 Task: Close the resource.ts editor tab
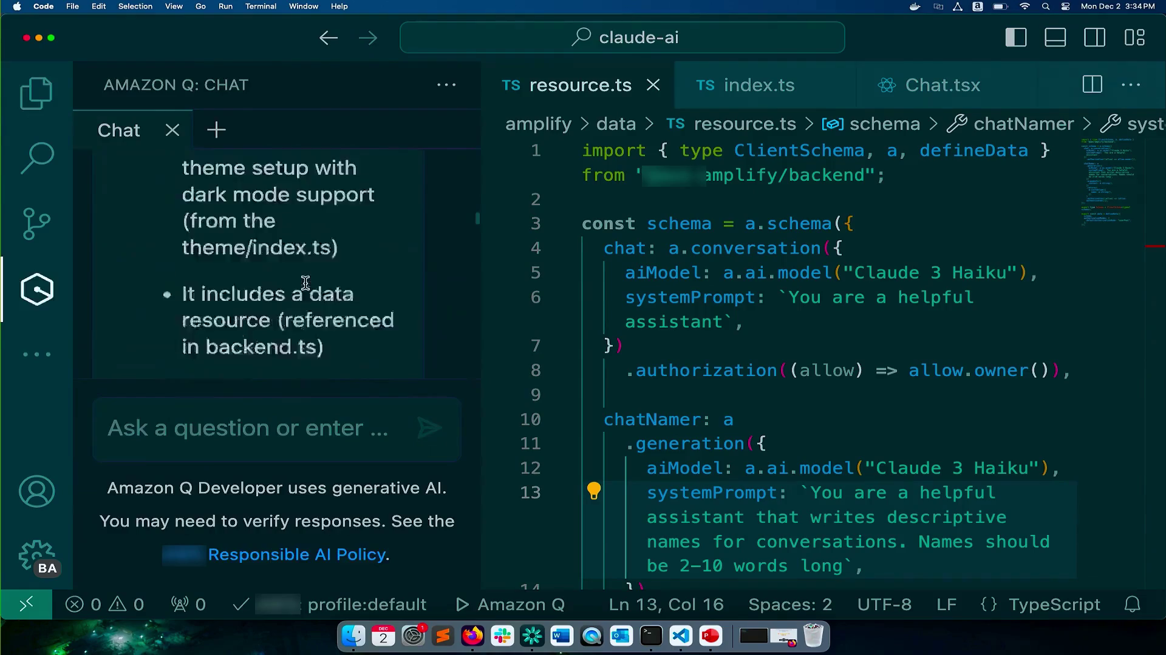tap(653, 86)
